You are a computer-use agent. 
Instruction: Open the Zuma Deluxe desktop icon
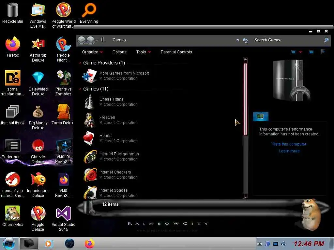point(63,112)
